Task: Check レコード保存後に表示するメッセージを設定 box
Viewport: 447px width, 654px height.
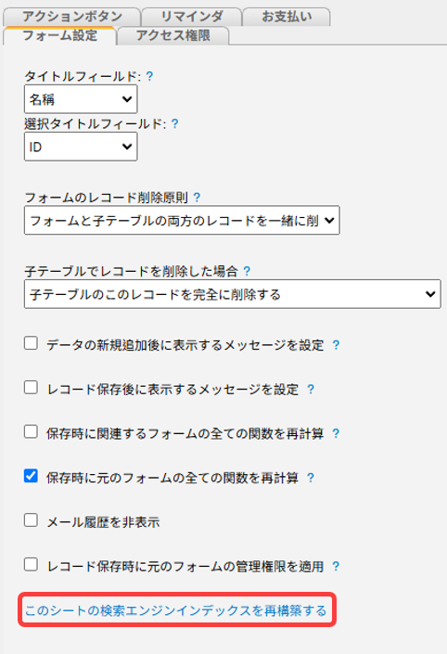Action: (31, 388)
